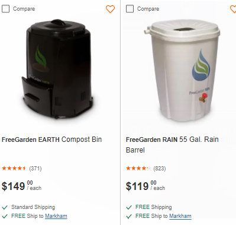Viewport: 236px width, 225px height.
Task: Click the heart icon on the Rain Barrel card
Action: point(234,9)
